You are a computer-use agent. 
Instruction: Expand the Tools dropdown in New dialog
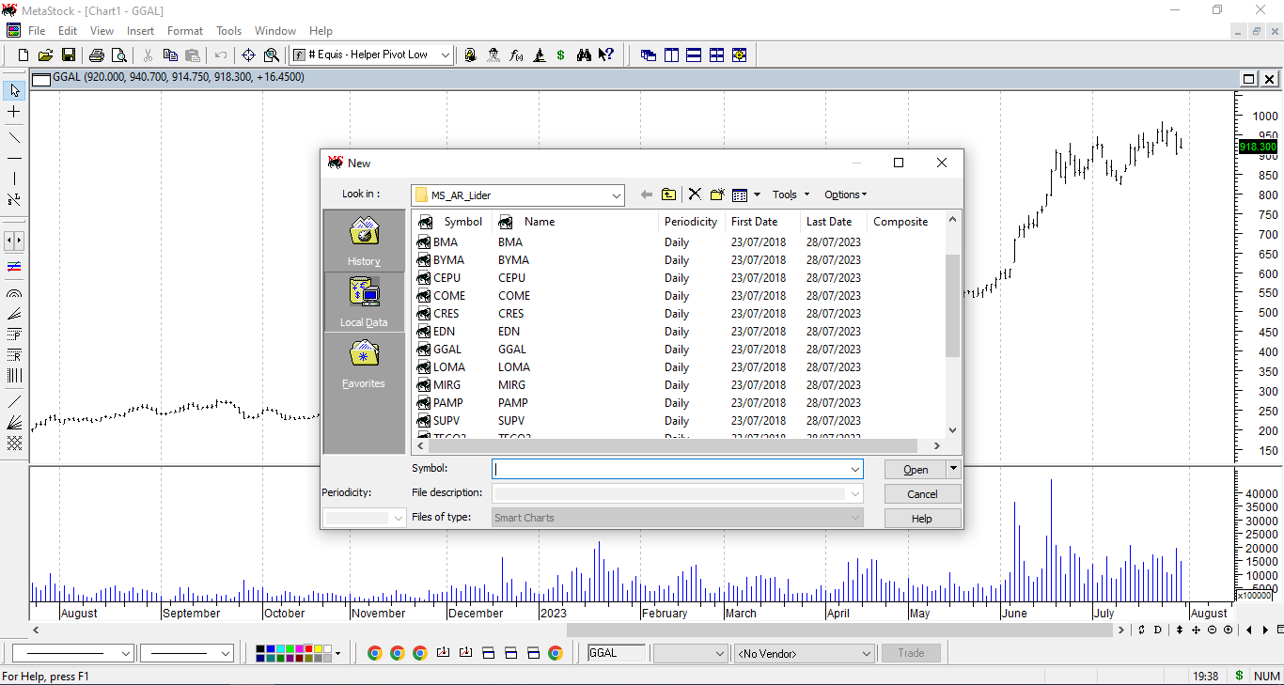(x=789, y=195)
